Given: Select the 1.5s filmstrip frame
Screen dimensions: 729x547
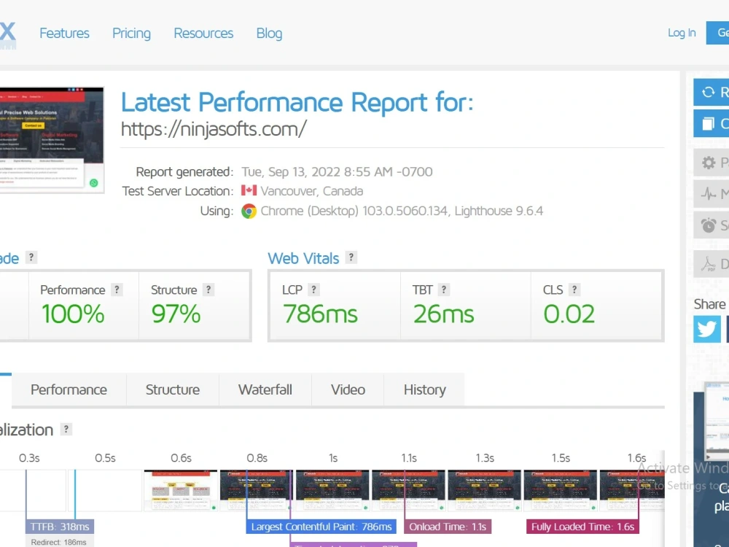Looking at the screenshot, I should pos(560,491).
